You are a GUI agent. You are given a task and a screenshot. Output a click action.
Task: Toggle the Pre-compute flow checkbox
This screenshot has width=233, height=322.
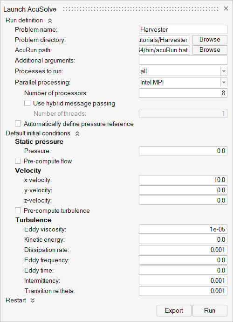(x=18, y=161)
